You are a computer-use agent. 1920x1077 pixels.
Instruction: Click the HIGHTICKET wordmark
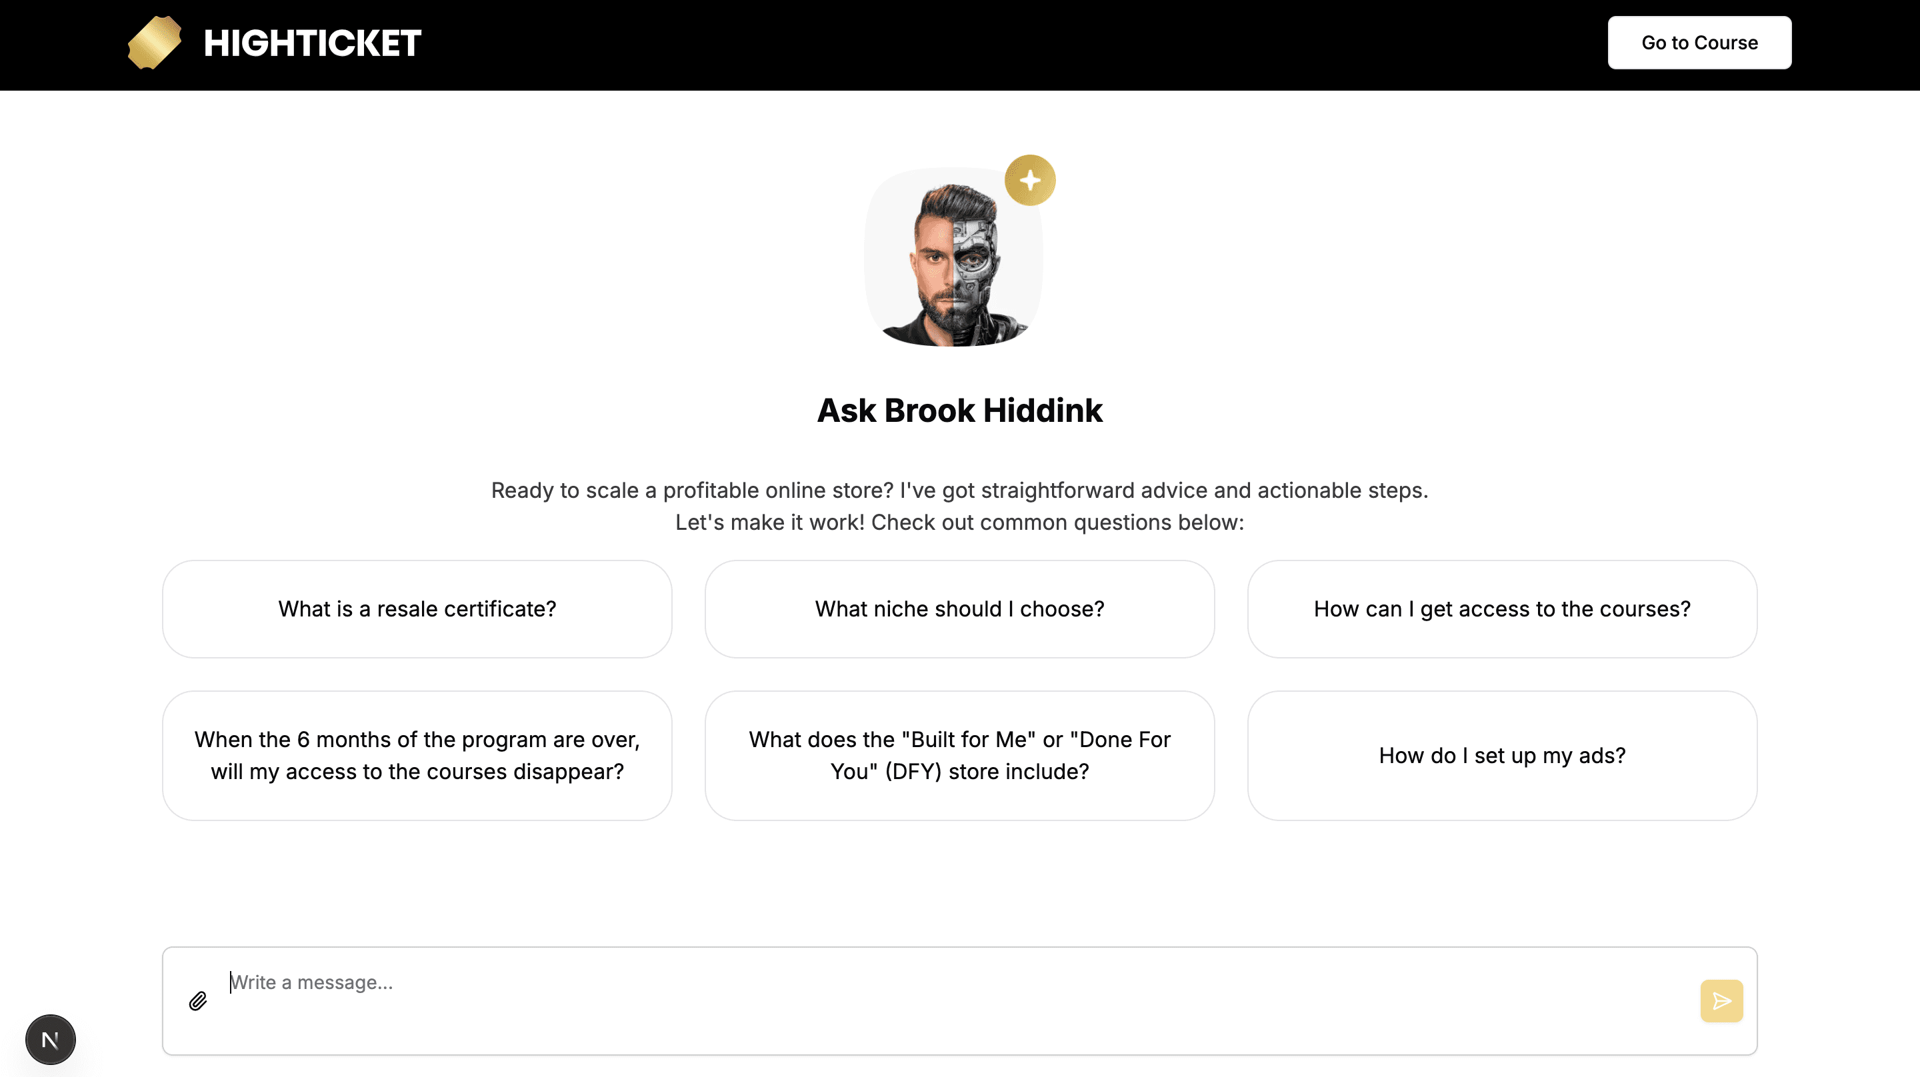tap(312, 43)
